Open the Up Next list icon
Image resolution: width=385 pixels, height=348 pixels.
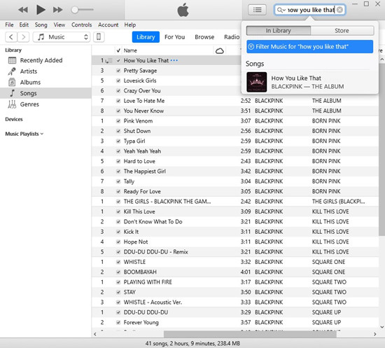tap(257, 10)
